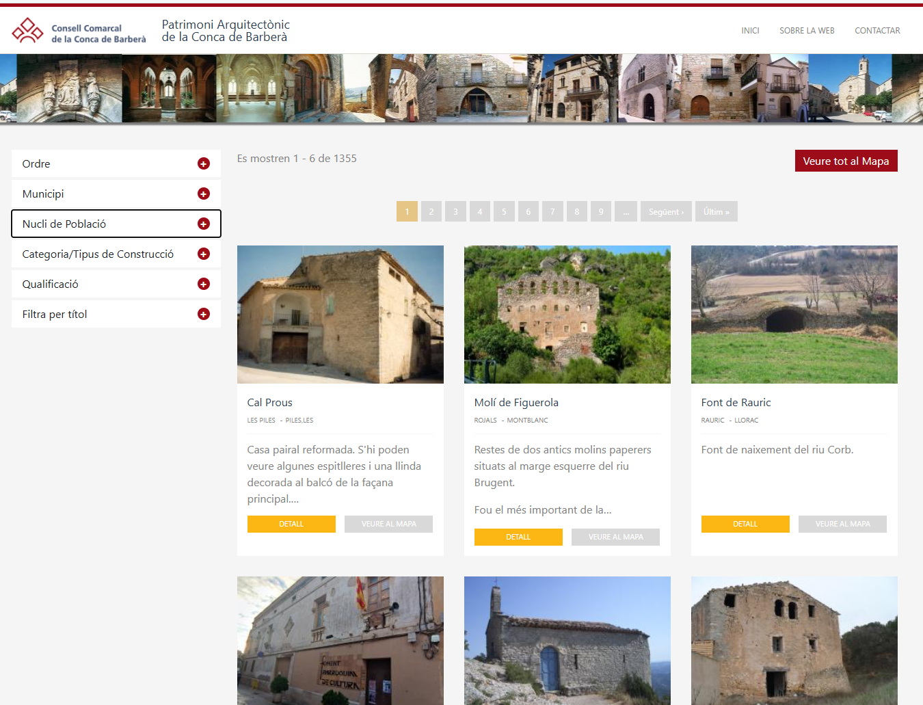Click the Molí de Figuerola thumbnail image
923x705 pixels.
point(567,314)
